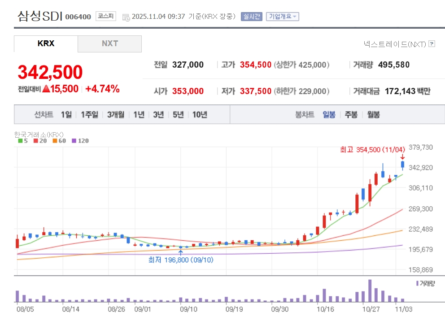
Task: Click the NXT help question-mark icon
Action: point(432,44)
